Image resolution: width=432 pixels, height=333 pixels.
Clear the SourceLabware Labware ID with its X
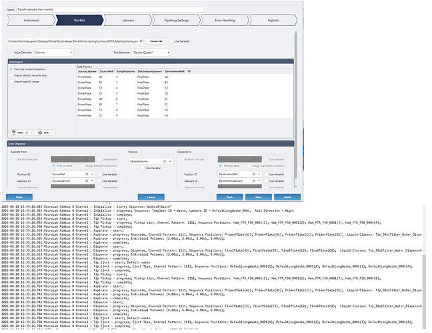87,180
